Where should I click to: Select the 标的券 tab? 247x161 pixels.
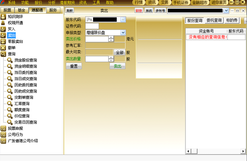coord(232,21)
